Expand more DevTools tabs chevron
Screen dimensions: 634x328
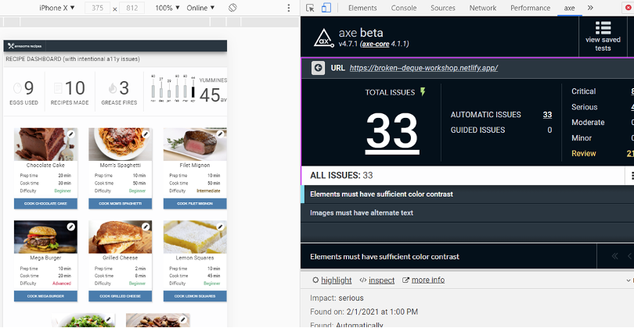click(589, 8)
